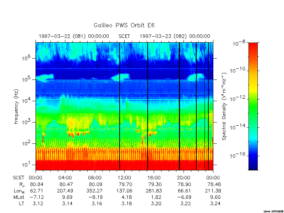Screen dimensions: 284x213
Task: Click the magnetic latitude value 9.69
Action: pos(67,197)
